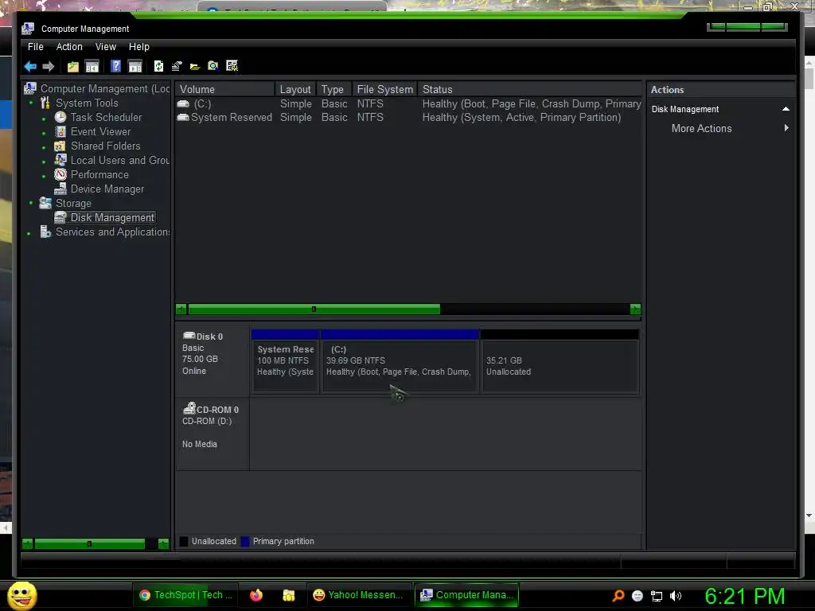Sort by the File System column header
815x611 pixels.
coord(384,89)
